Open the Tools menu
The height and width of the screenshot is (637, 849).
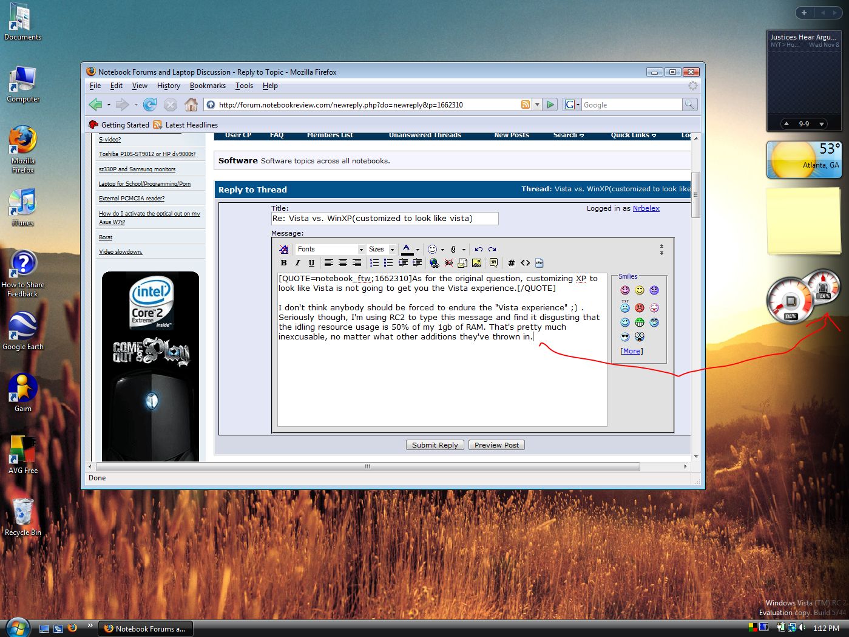(x=244, y=86)
